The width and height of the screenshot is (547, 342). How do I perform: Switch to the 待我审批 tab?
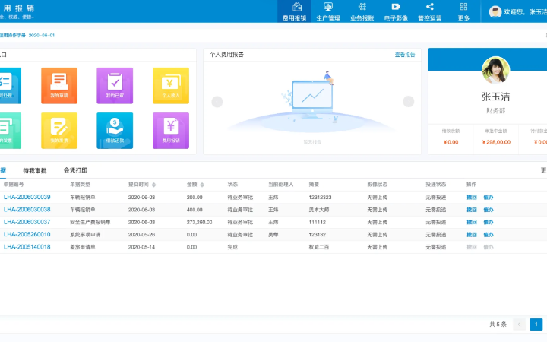click(x=34, y=171)
